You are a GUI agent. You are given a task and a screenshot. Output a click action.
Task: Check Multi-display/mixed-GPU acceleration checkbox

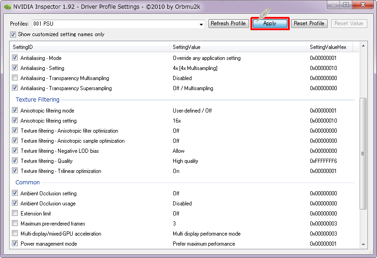[15, 233]
